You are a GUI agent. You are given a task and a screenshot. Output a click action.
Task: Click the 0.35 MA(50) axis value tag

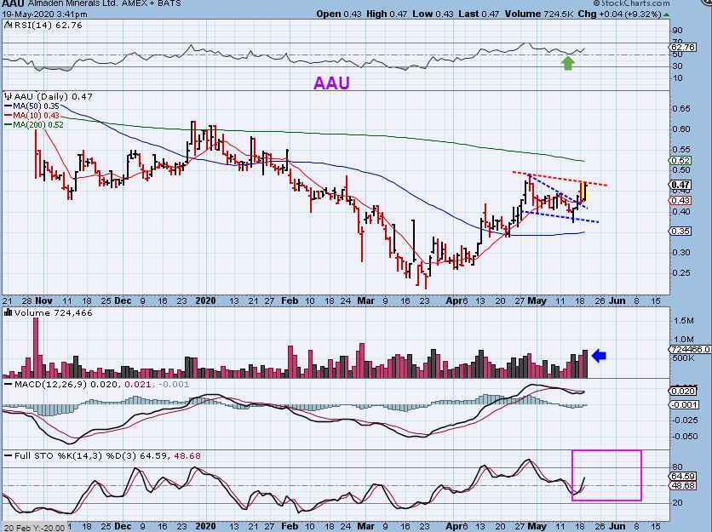680,231
